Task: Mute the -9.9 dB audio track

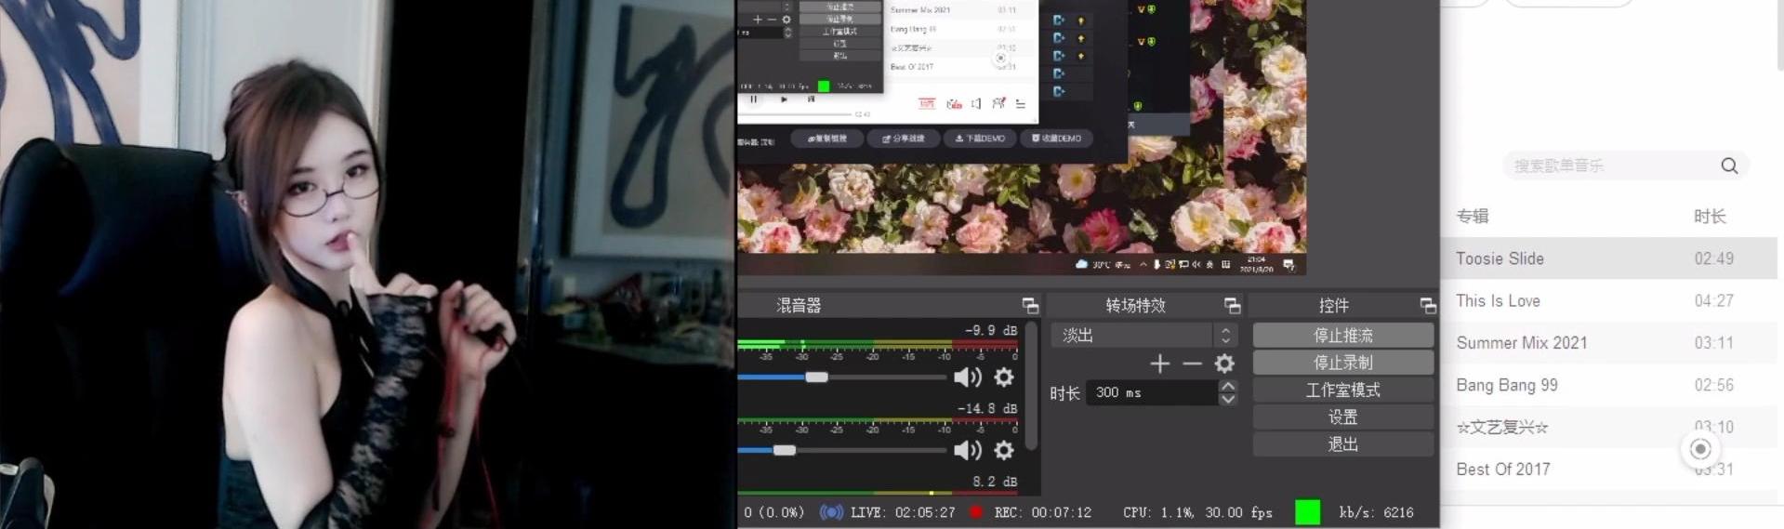Action: click(967, 377)
